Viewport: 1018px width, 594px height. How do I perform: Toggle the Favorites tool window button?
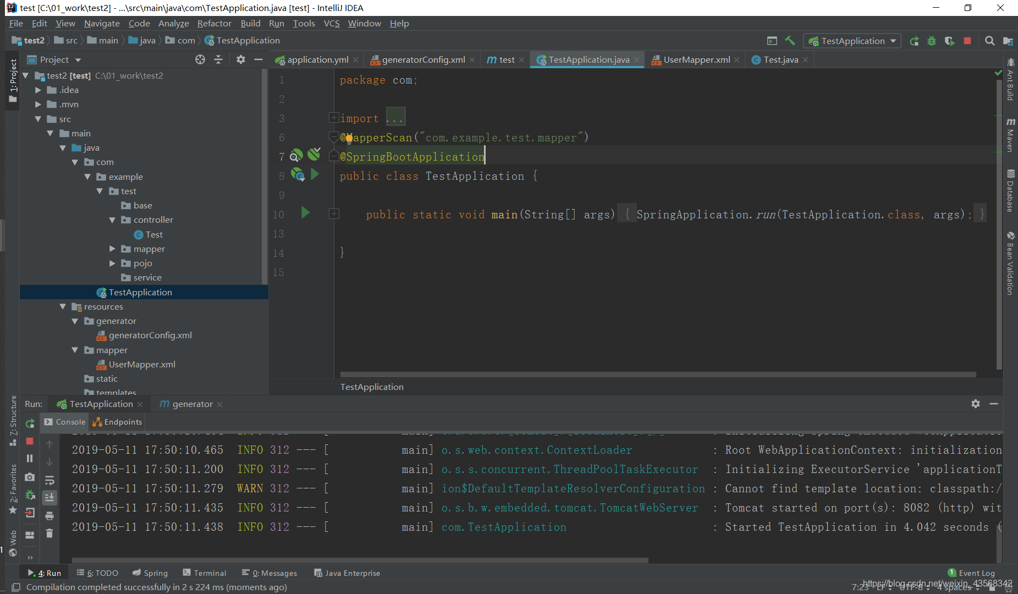coord(13,488)
